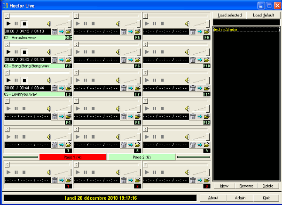
Task: Stop the 03 - Beng Beng Beng.wav player
Action: tap(24, 52)
